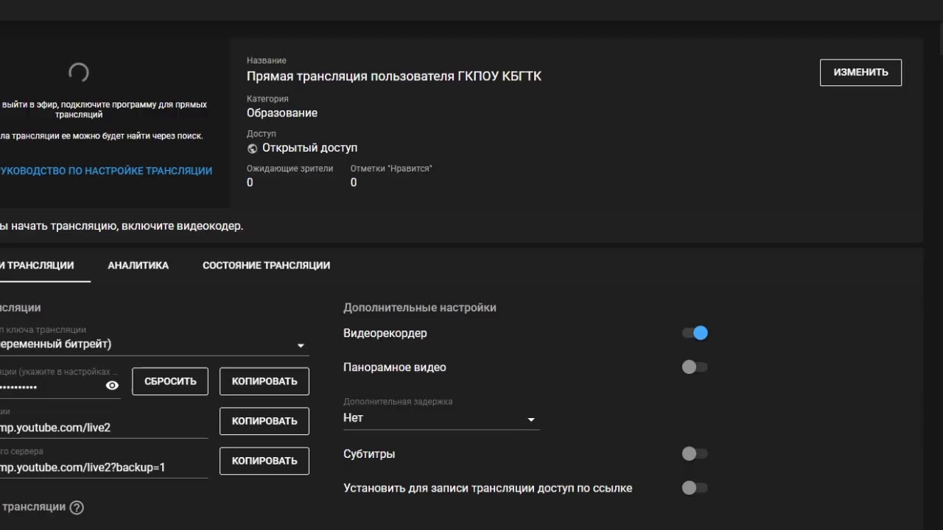Click the Ожидающие зрители label
This screenshot has height=530, width=943.
pos(290,169)
